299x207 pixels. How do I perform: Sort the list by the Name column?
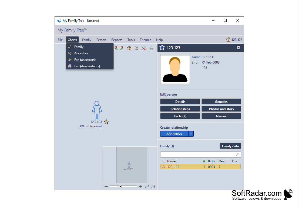click(171, 161)
